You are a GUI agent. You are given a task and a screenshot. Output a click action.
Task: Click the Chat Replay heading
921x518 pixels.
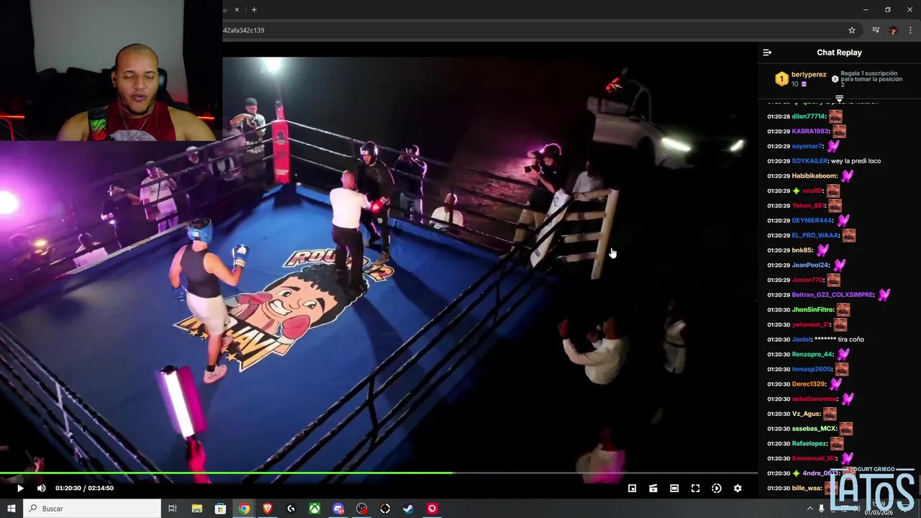tap(839, 53)
